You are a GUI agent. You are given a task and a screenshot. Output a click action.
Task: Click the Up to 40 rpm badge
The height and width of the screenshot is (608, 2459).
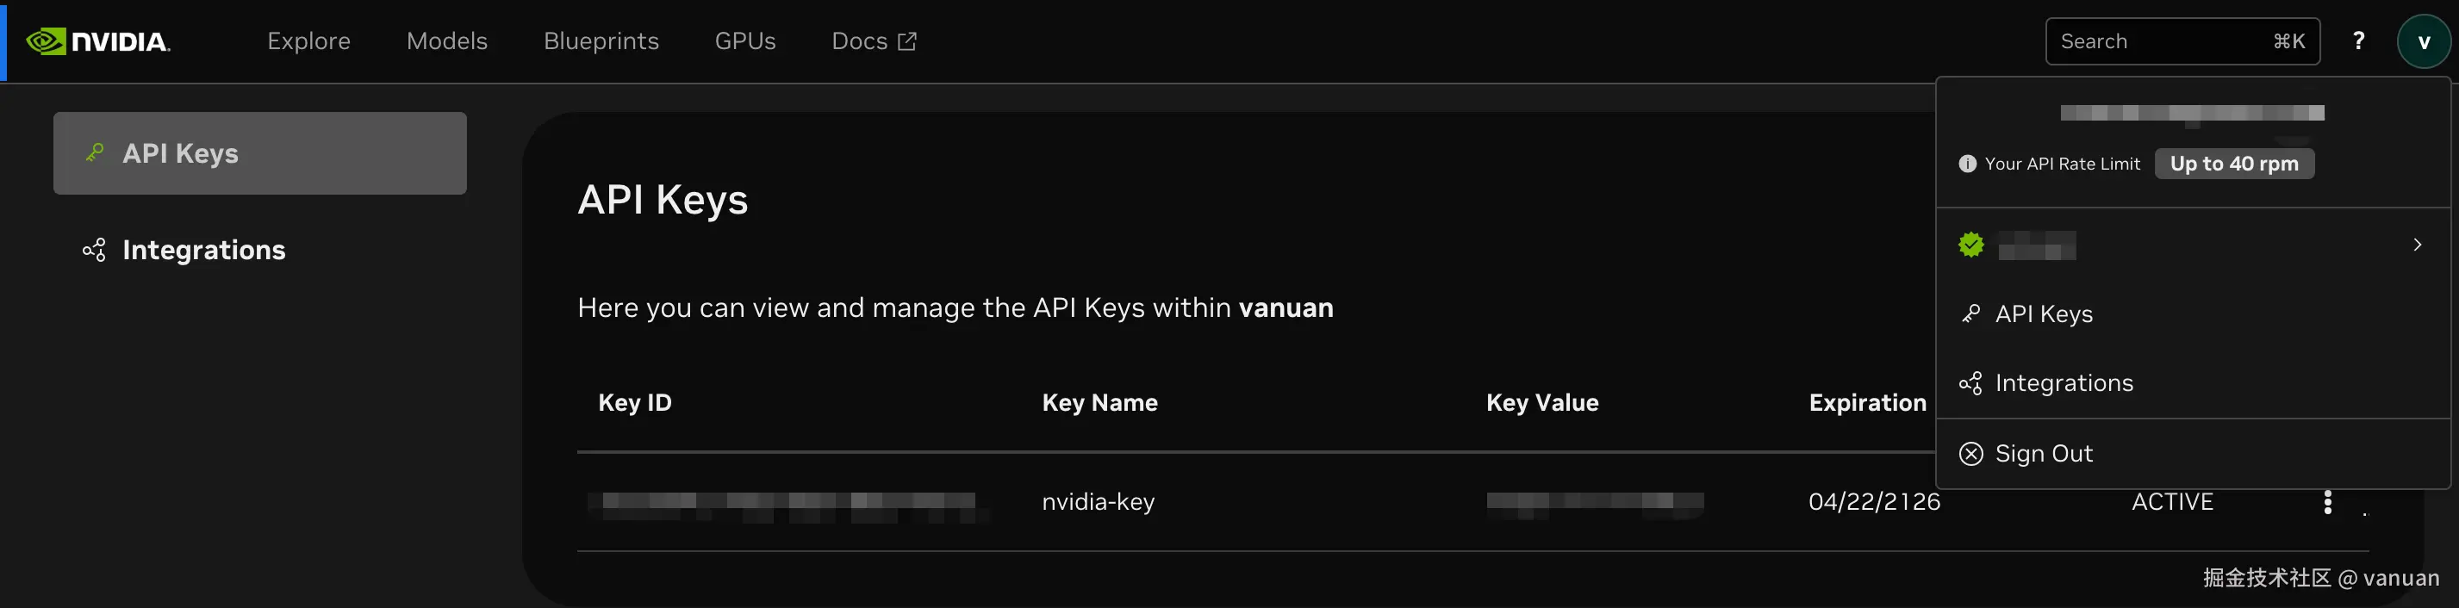tap(2234, 164)
